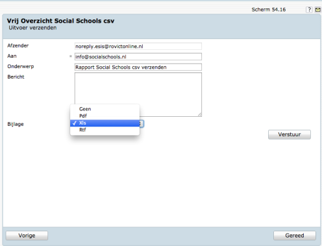This screenshot has height=246, width=322.
Task: Click the Uitvoer verzenden subtitle
Action: click(x=32, y=28)
